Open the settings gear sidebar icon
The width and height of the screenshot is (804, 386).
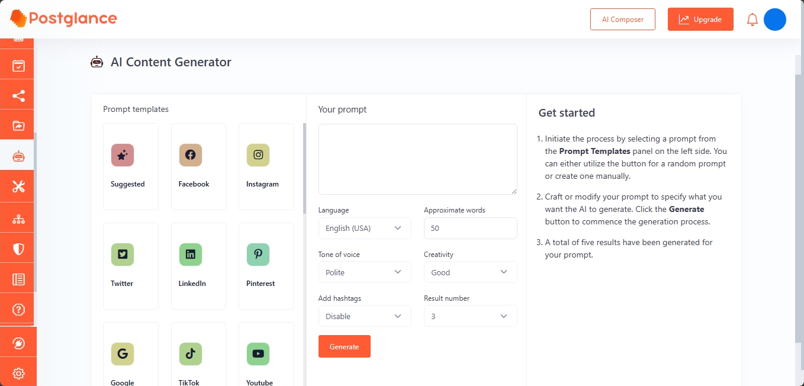[18, 374]
